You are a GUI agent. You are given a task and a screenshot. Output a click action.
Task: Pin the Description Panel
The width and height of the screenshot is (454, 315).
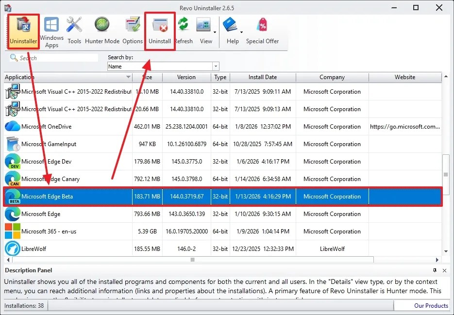tap(436, 270)
